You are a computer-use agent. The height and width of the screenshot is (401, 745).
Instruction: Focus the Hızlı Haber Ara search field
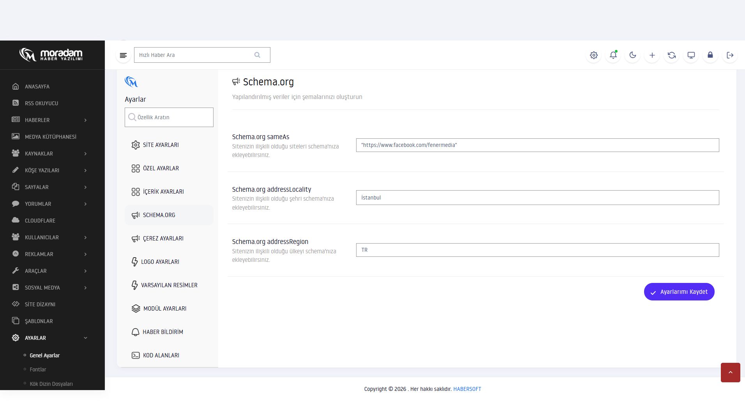pos(202,55)
